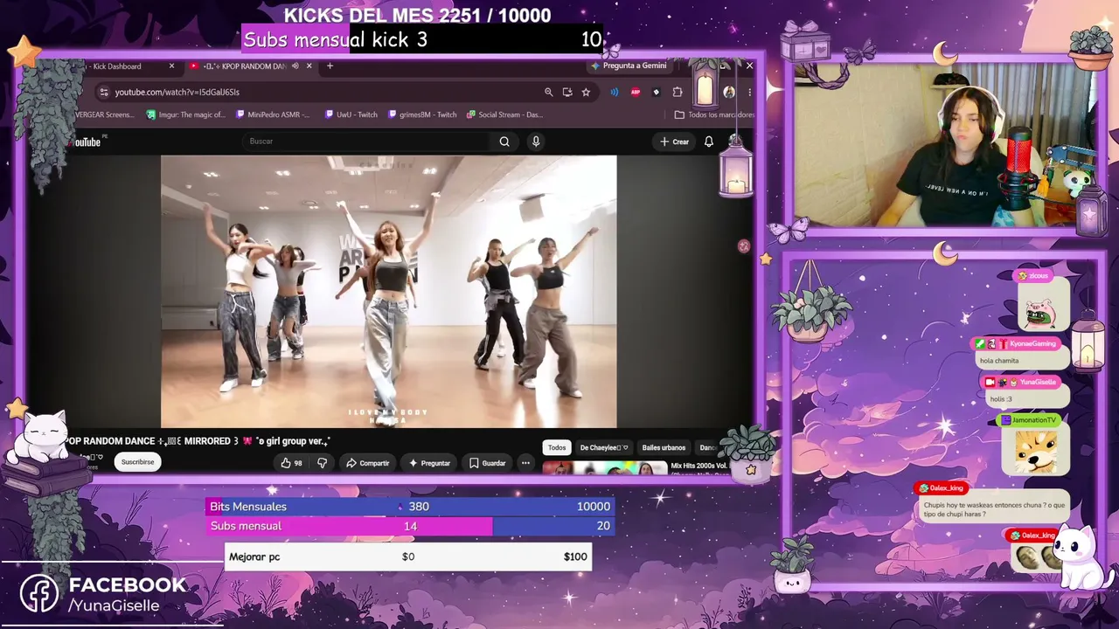Like the video with thumbs-up
The image size is (1119, 629).
pyautogui.click(x=291, y=463)
